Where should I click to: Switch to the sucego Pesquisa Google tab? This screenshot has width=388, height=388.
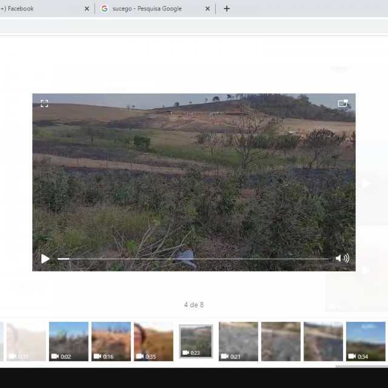[149, 8]
